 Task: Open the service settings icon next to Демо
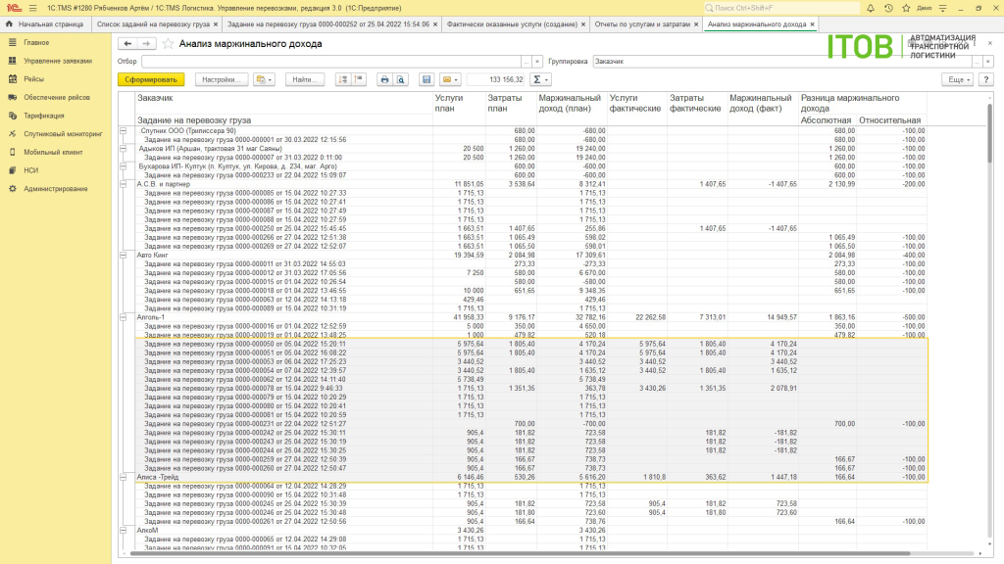[942, 8]
